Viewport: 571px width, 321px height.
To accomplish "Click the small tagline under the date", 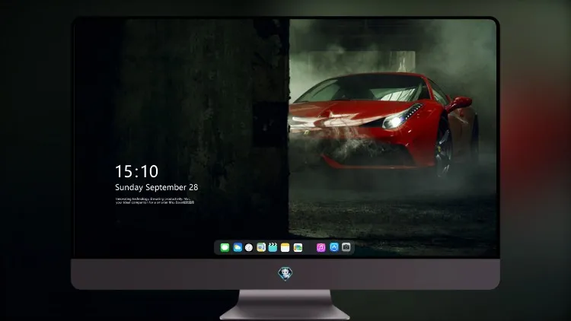I will [155, 201].
